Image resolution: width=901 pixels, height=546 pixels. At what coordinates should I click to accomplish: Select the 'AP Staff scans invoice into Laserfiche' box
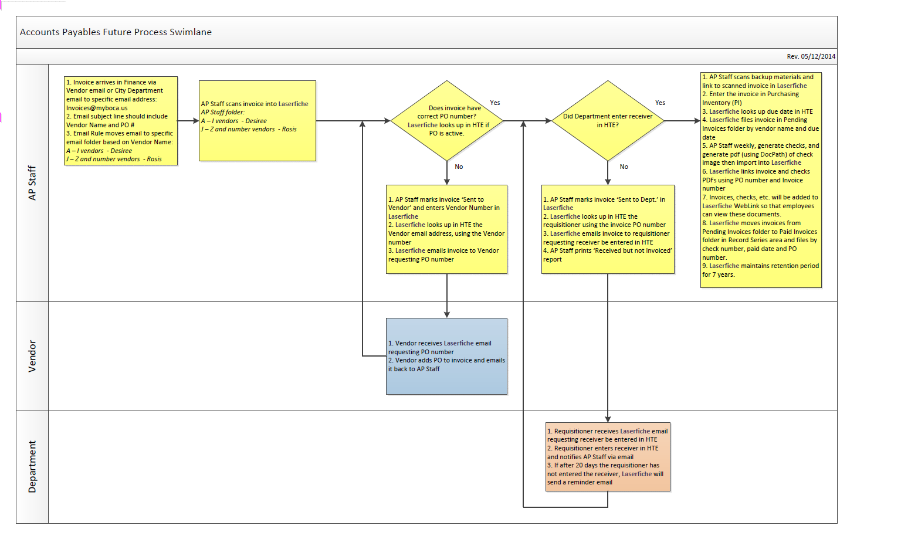(258, 121)
